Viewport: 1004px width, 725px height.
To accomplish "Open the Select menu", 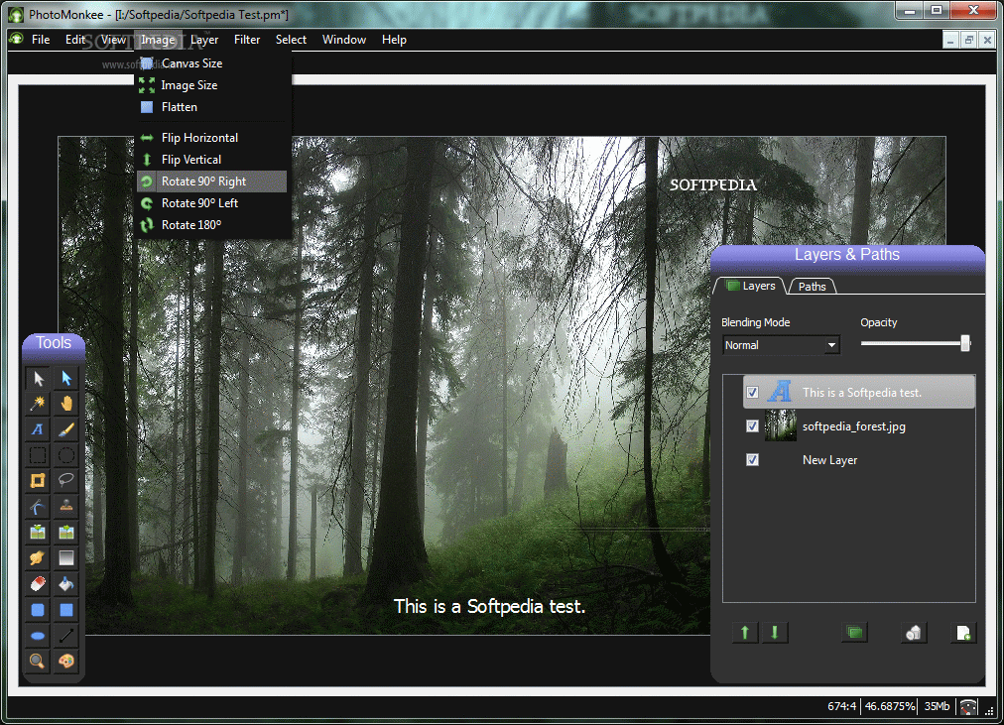I will click(x=291, y=40).
